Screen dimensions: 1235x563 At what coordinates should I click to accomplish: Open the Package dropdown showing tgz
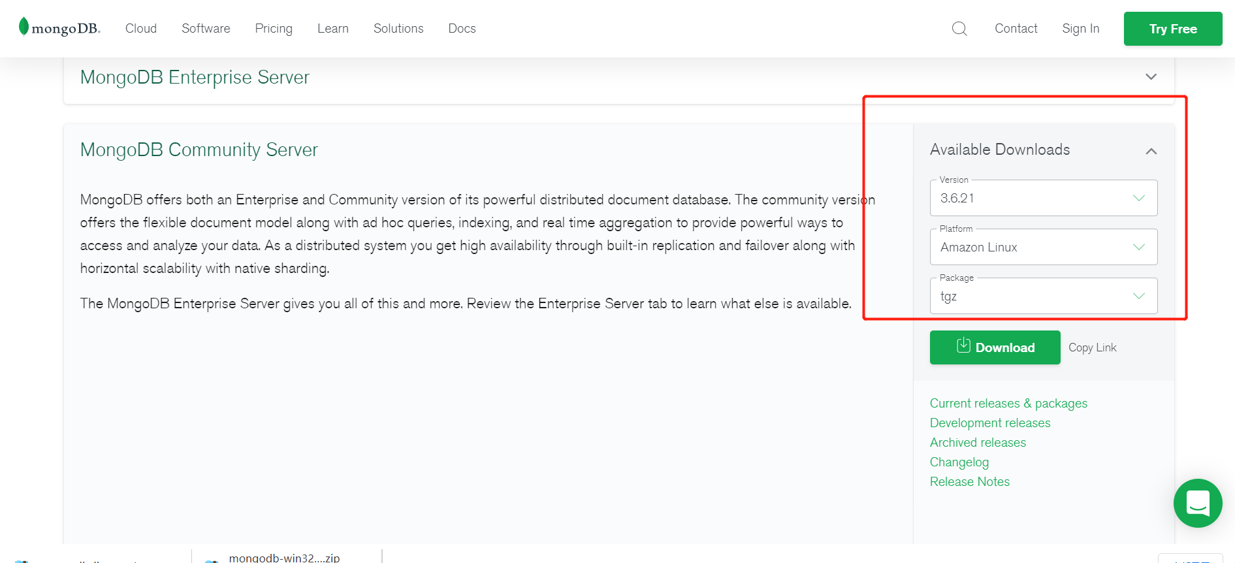pos(1044,296)
